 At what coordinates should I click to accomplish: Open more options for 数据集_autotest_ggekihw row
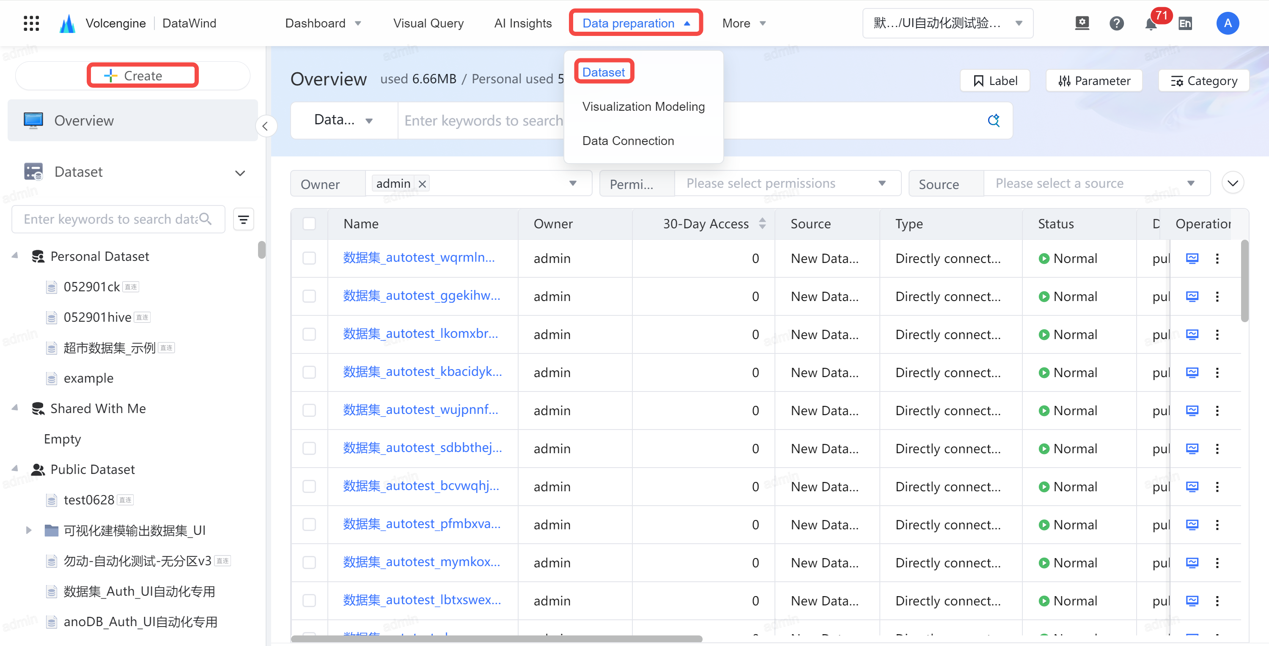pyautogui.click(x=1217, y=296)
